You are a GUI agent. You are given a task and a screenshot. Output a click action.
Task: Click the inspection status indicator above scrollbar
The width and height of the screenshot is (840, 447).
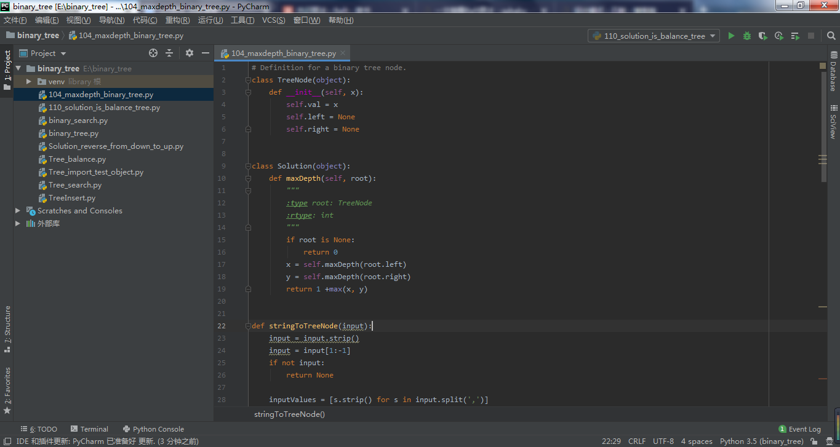point(823,66)
